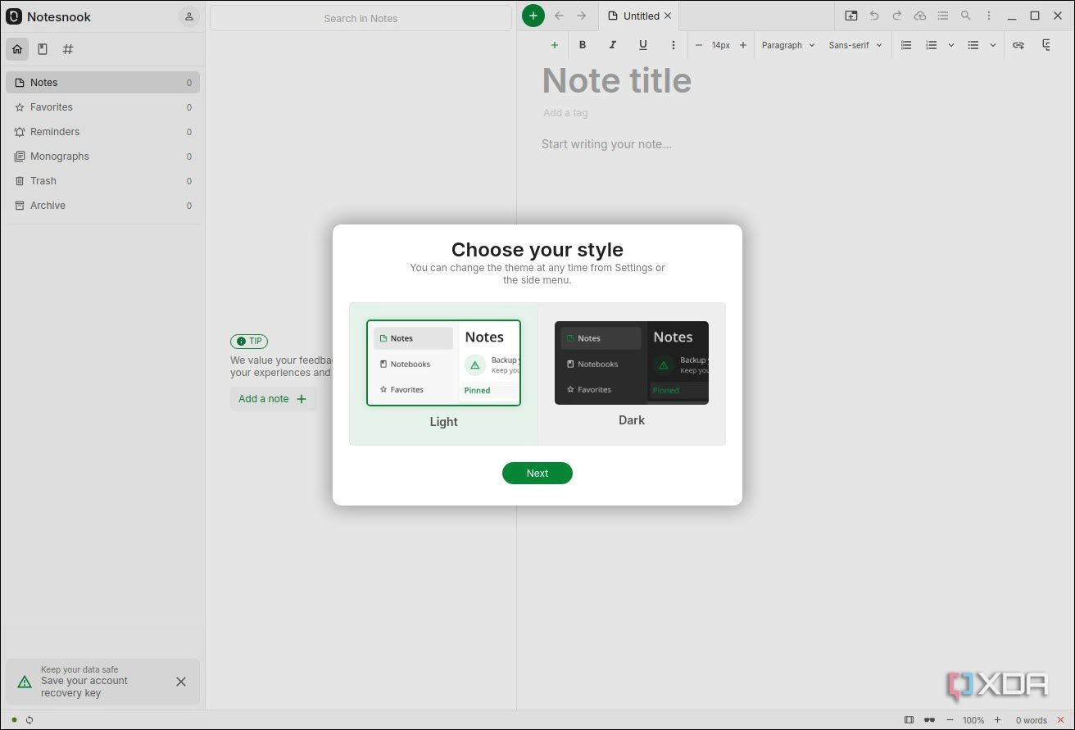Redo the last edit
Screen dimensions: 1075x730
897,16
